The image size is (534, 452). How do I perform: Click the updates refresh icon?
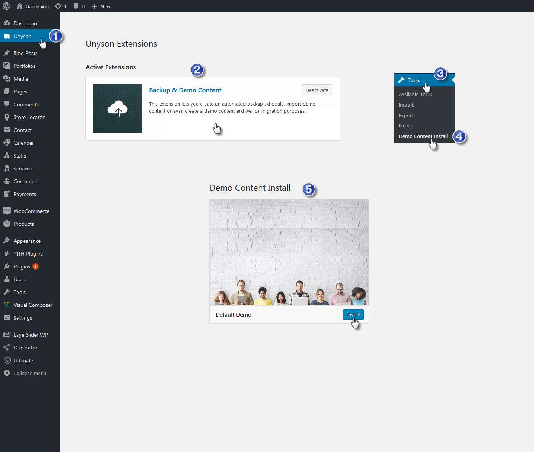pyautogui.click(x=58, y=6)
